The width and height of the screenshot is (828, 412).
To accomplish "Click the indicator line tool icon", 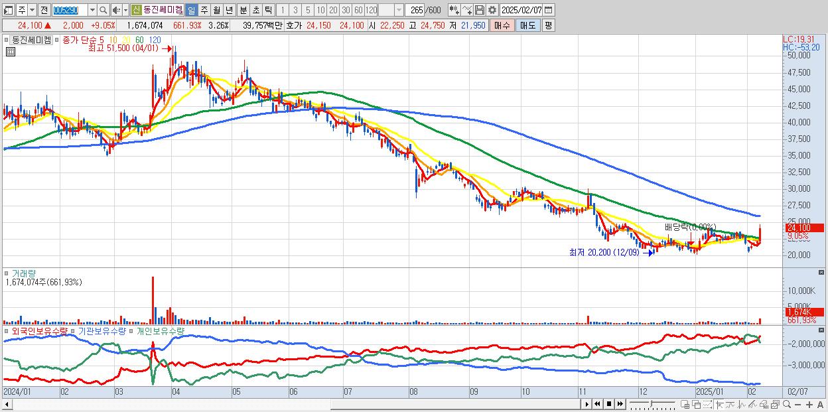I will coord(467,10).
